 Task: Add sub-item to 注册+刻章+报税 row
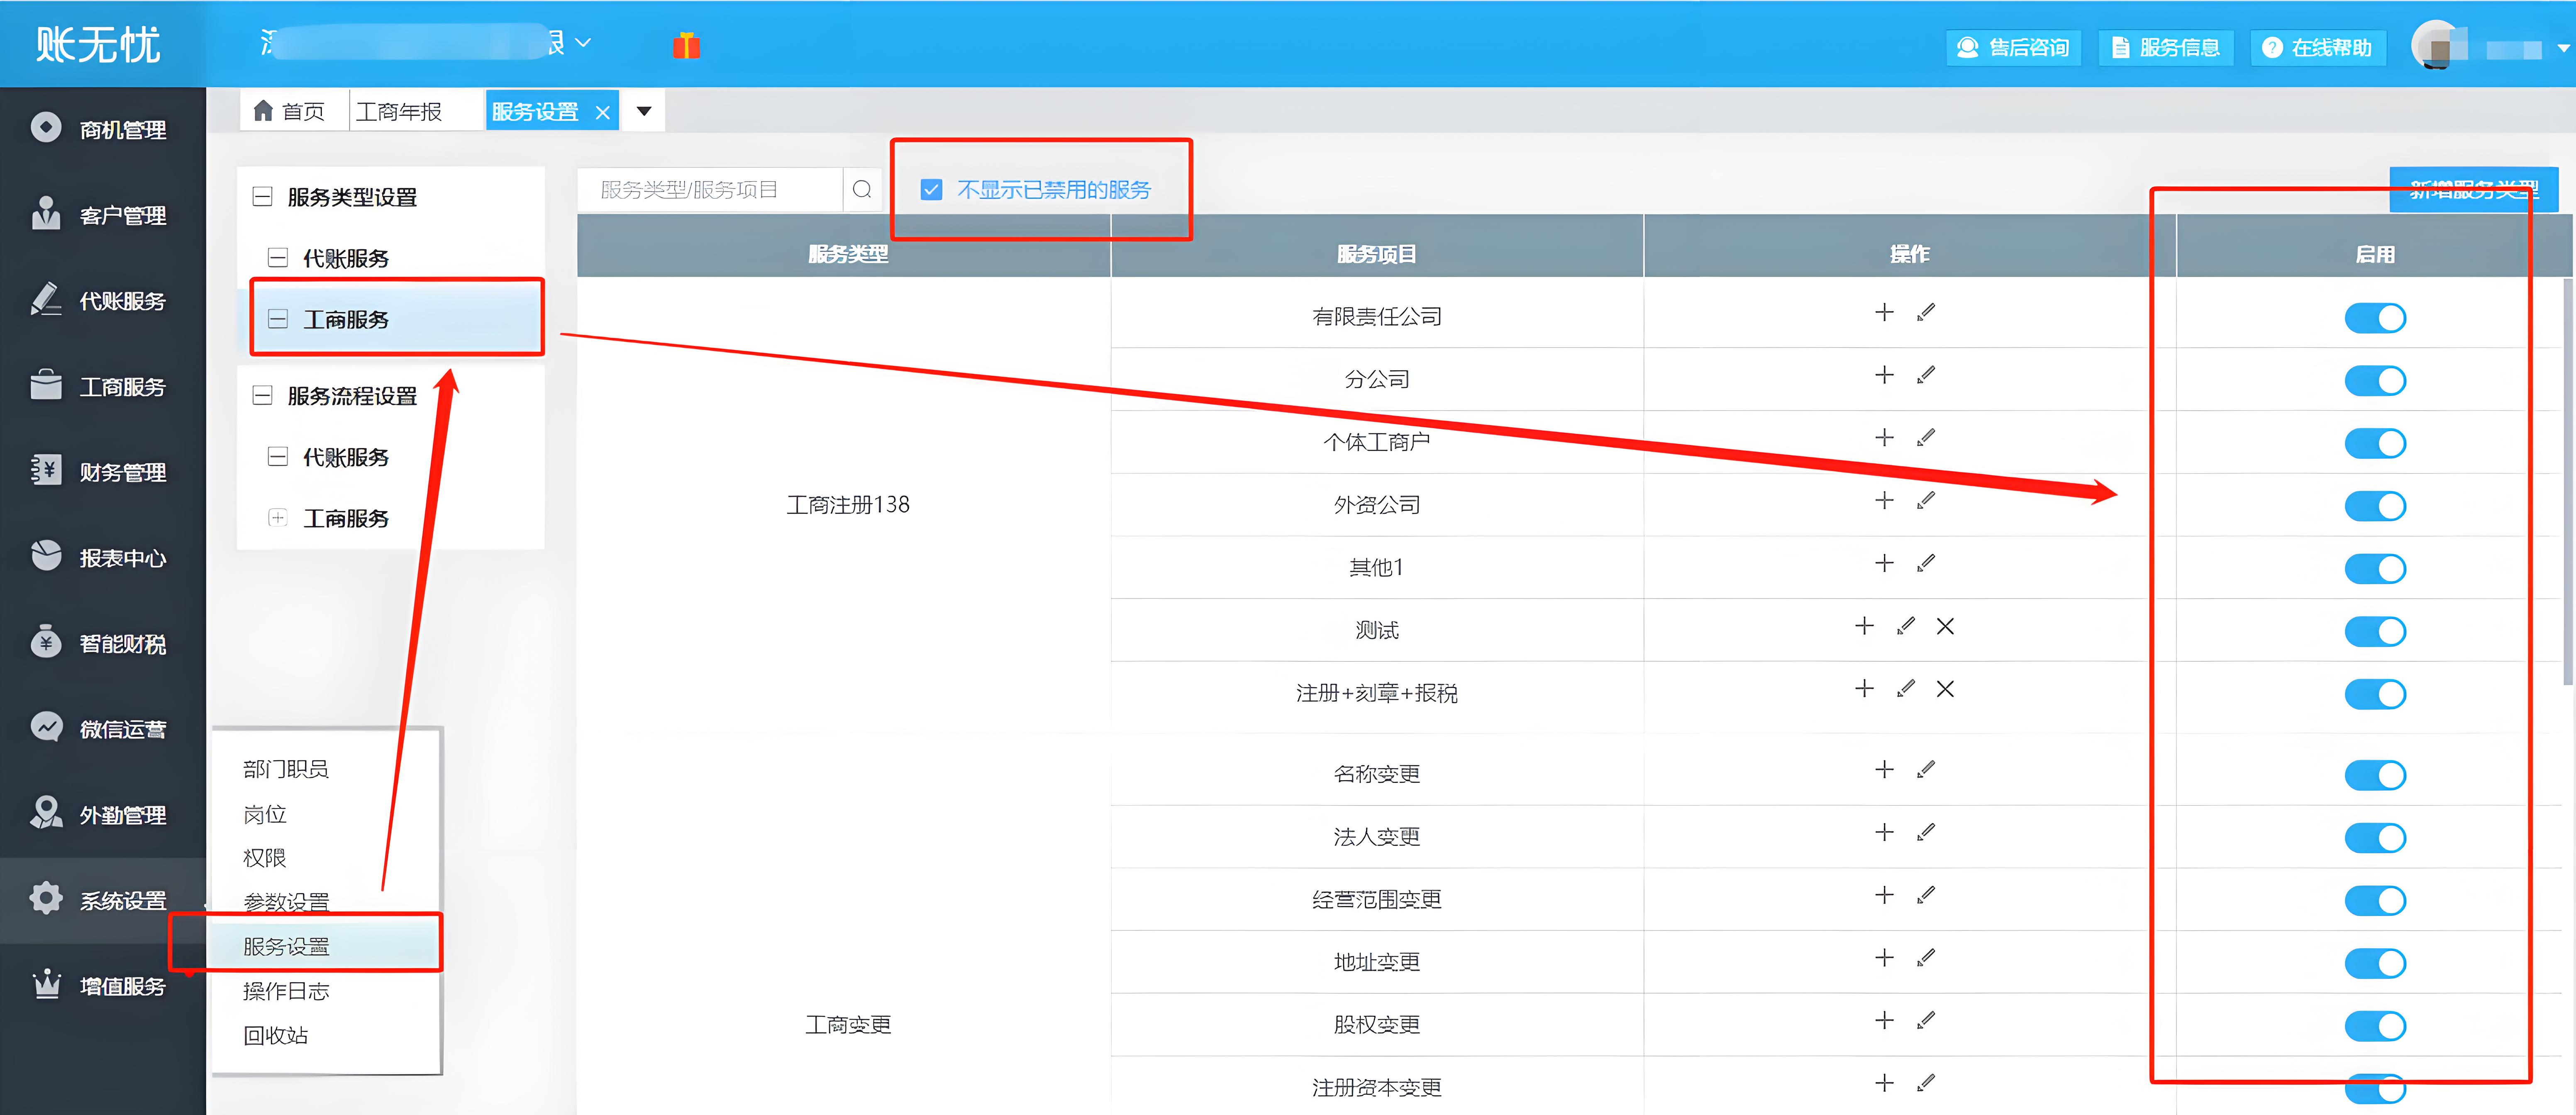pyautogui.click(x=1864, y=689)
